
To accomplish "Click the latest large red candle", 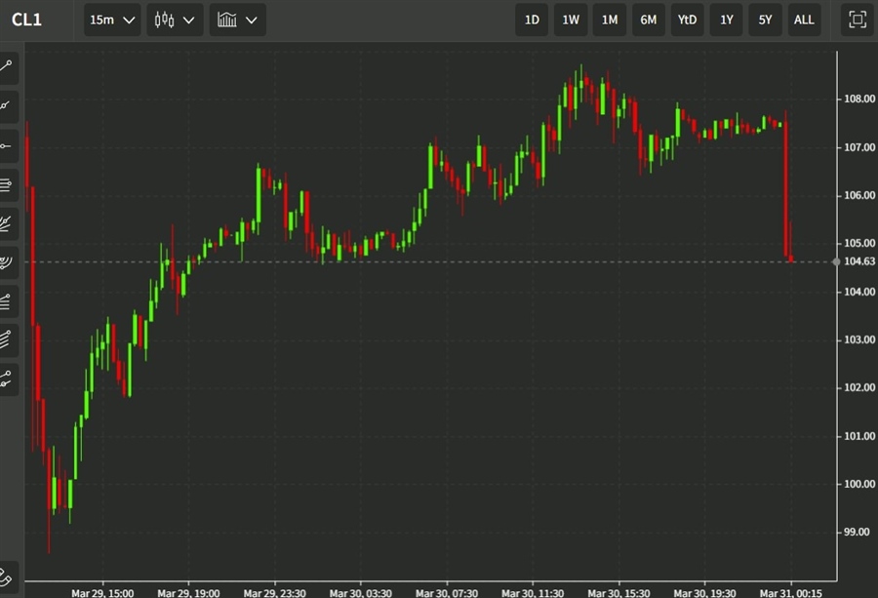I will (786, 188).
